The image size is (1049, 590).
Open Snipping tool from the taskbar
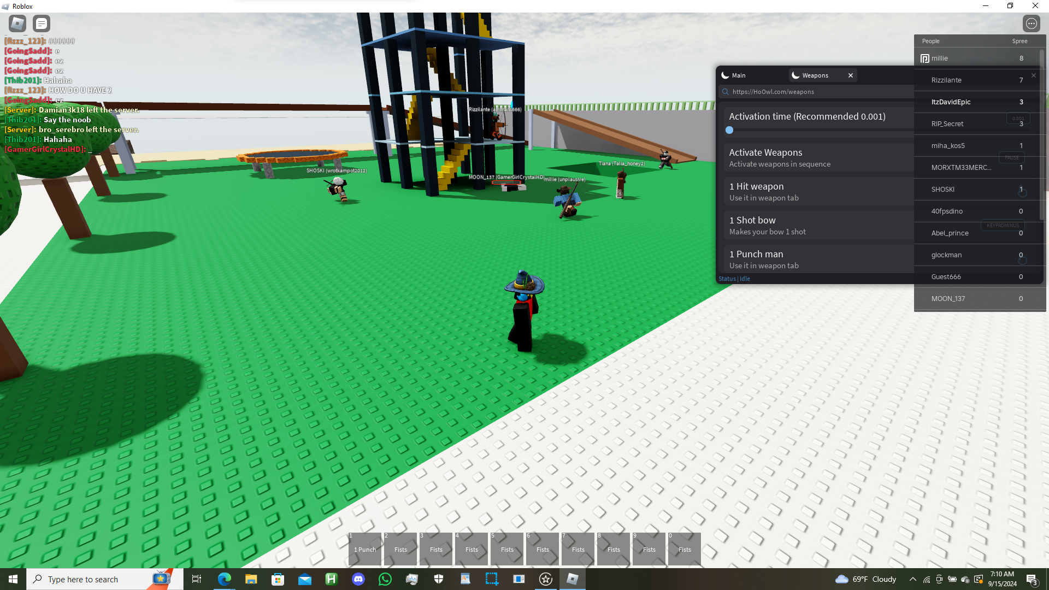click(492, 579)
